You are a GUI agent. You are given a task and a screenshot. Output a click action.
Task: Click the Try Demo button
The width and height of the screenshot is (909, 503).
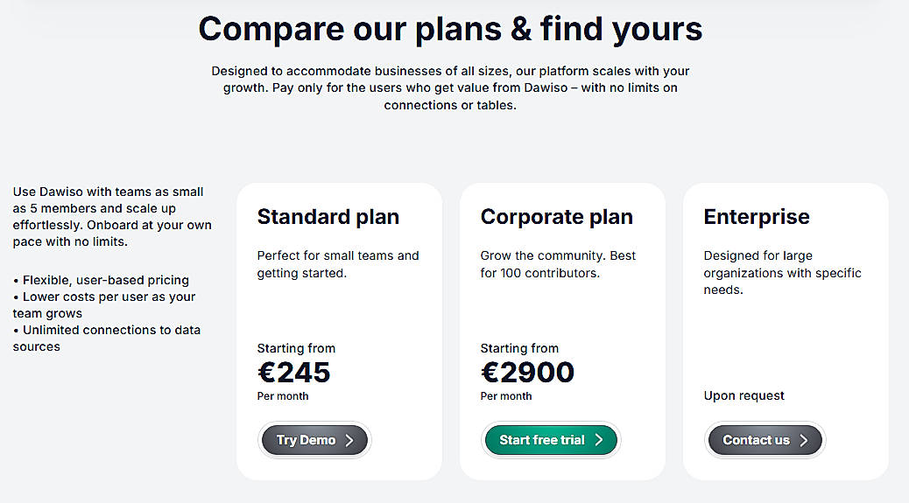315,440
